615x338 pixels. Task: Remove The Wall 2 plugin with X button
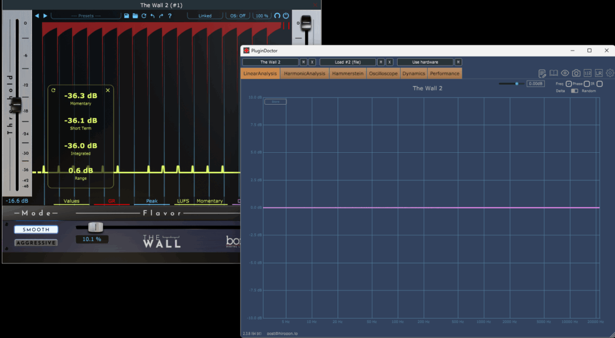pyautogui.click(x=312, y=62)
